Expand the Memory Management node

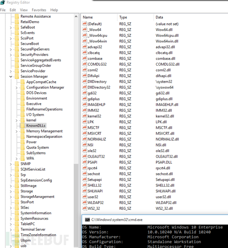(x=17, y=131)
